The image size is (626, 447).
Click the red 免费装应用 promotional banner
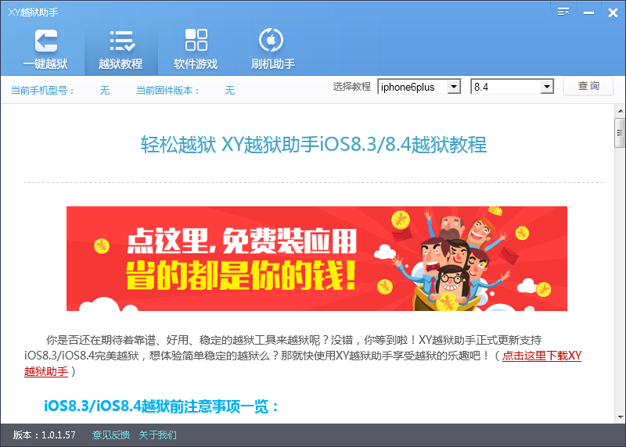click(x=316, y=259)
